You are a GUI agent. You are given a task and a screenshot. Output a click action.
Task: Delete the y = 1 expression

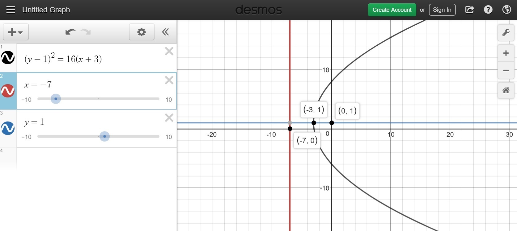click(x=169, y=118)
